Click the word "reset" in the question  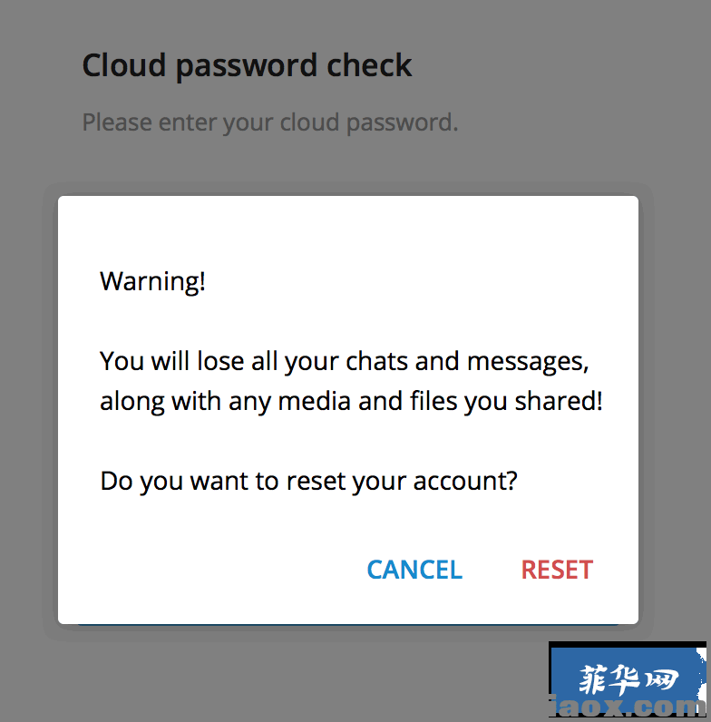(x=316, y=481)
